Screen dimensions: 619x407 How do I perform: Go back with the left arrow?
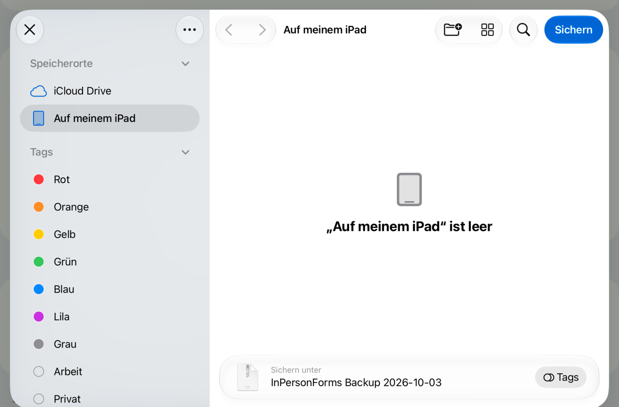coord(229,30)
